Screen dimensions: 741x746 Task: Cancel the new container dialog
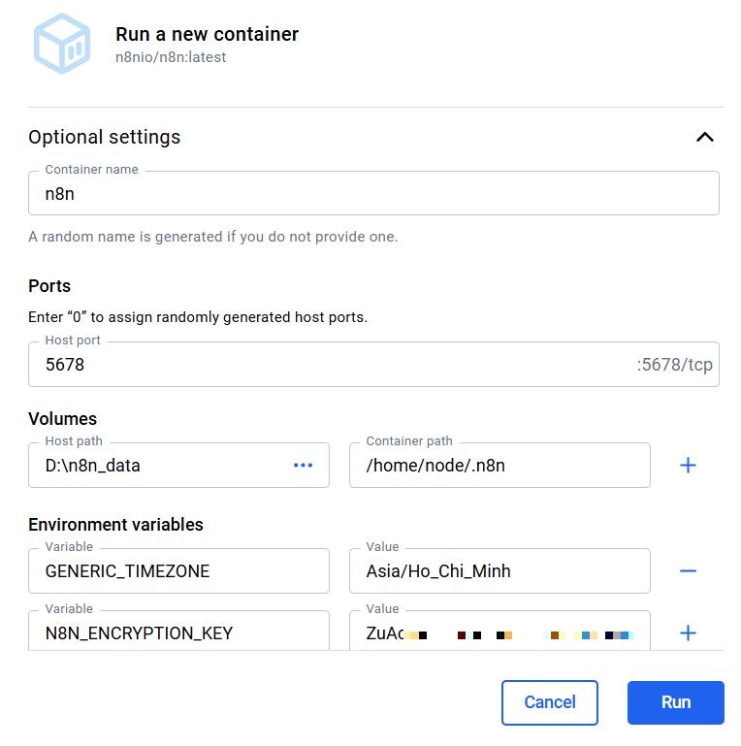pos(550,702)
